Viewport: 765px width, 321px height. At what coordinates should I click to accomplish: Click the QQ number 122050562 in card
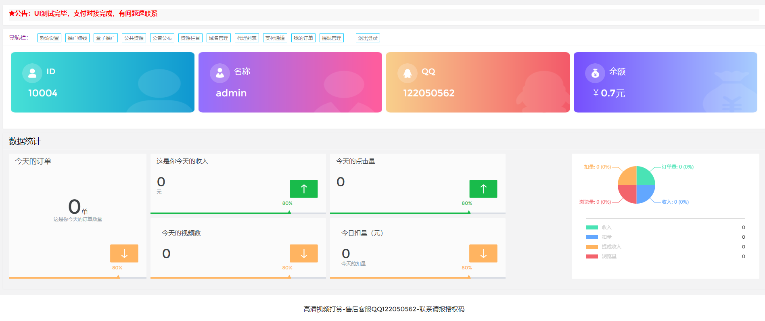tap(429, 93)
